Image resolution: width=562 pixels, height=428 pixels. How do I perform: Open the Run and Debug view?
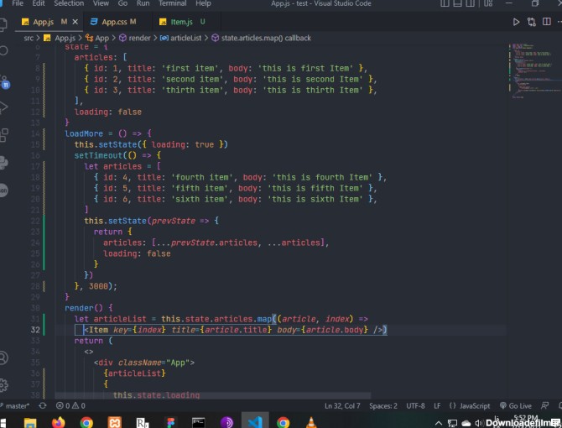point(3,107)
